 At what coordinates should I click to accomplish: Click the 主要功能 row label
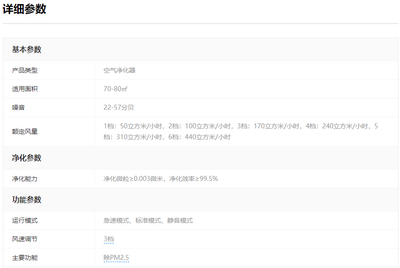(25, 258)
